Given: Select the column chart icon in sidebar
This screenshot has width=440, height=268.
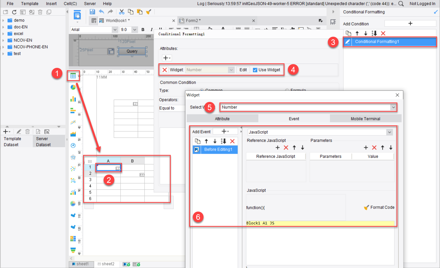Looking at the screenshot, I should 73,99.
